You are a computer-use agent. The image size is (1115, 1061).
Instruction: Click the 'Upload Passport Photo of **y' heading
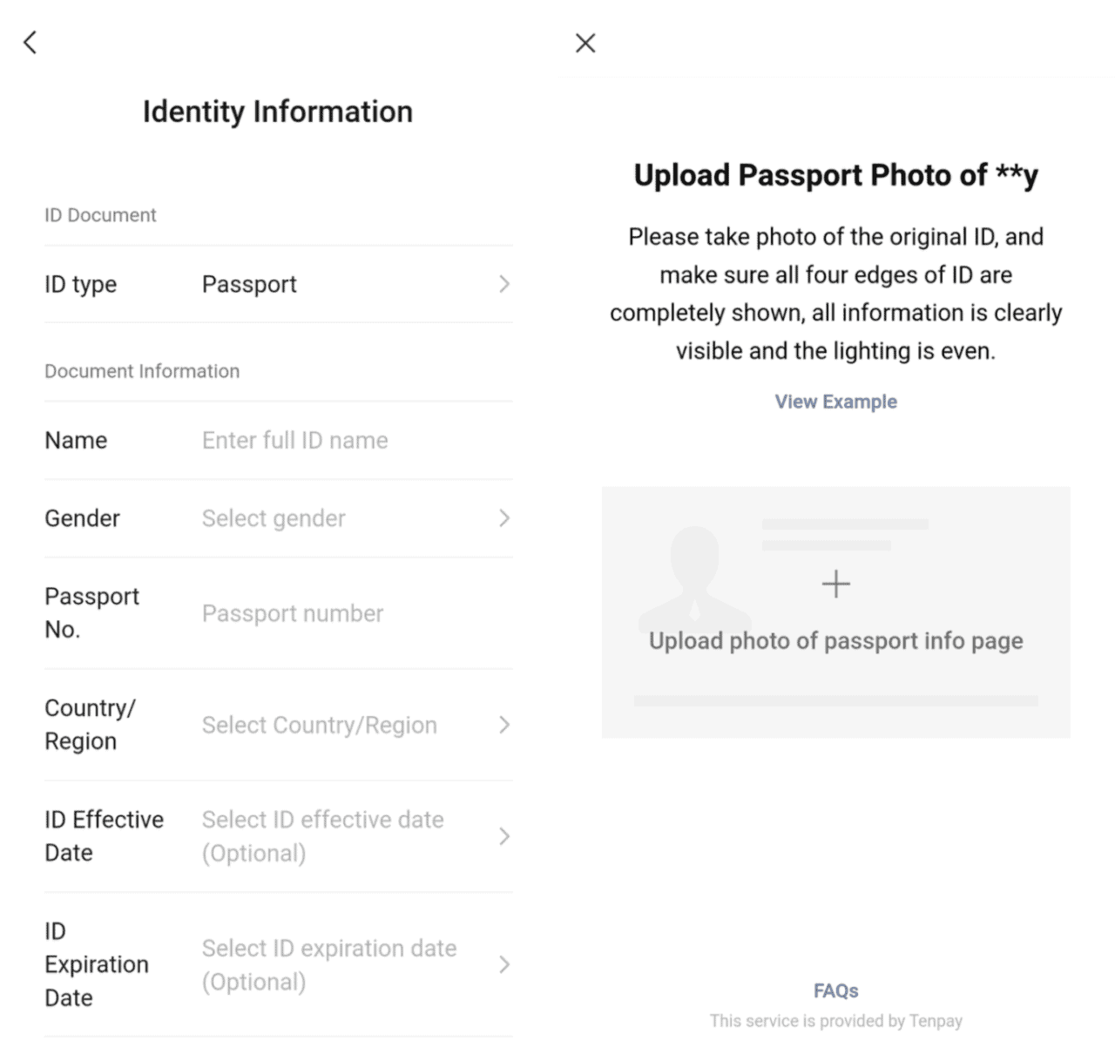[835, 174]
